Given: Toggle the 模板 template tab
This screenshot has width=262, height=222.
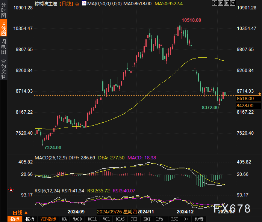Looking at the screenshot, I should pyautogui.click(x=30, y=219).
